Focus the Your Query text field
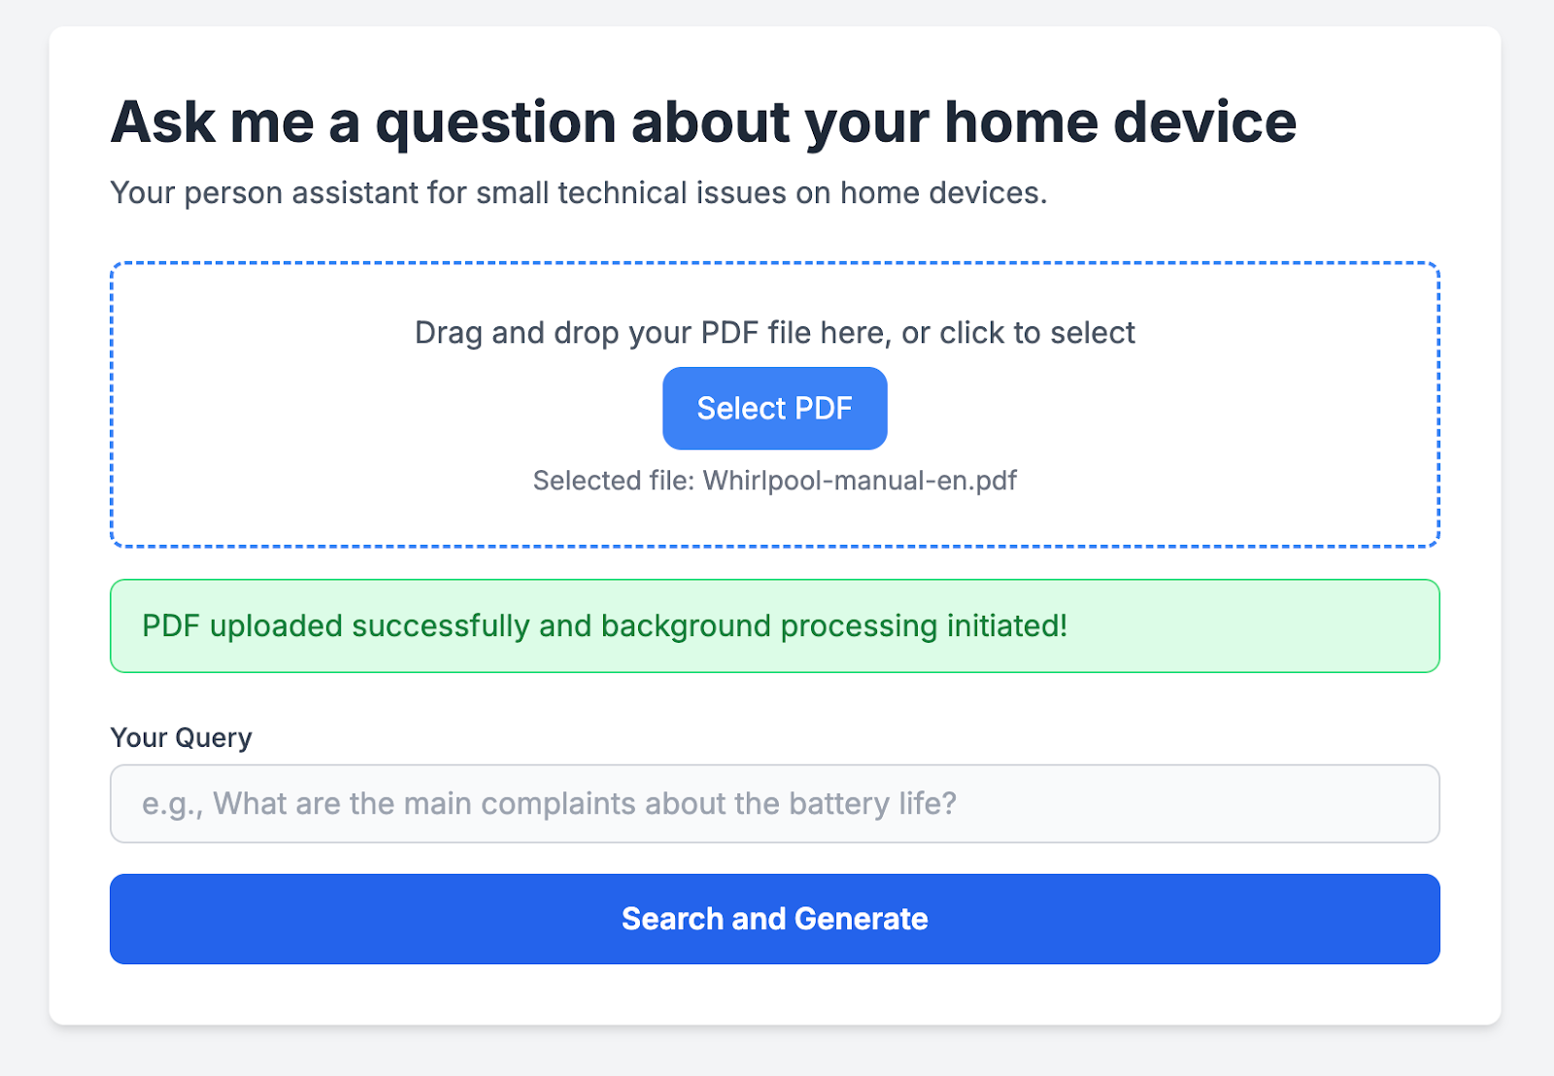The width and height of the screenshot is (1554, 1076). pyautogui.click(x=774, y=803)
